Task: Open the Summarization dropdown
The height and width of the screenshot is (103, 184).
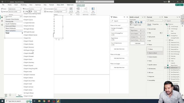Action: (60, 9)
